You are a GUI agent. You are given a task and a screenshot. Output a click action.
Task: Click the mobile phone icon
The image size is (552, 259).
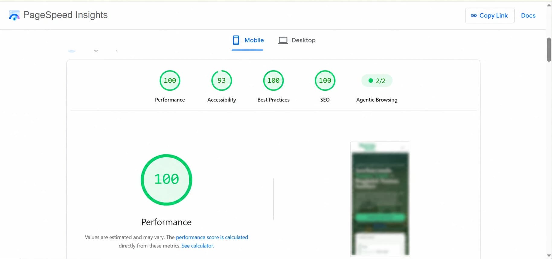pos(236,40)
